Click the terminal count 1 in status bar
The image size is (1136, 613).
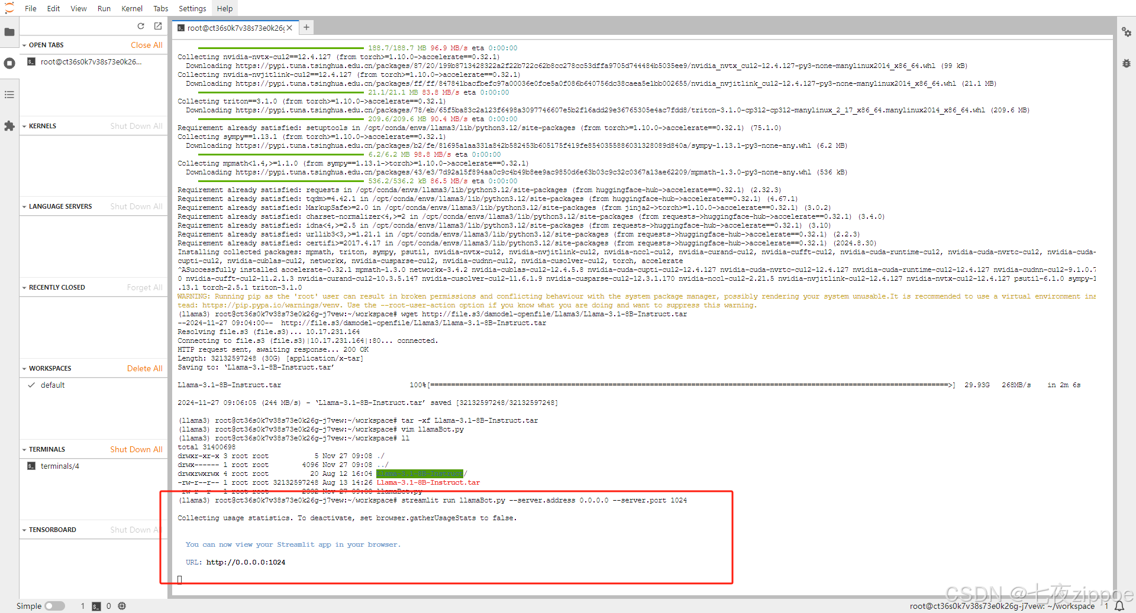(x=83, y=606)
